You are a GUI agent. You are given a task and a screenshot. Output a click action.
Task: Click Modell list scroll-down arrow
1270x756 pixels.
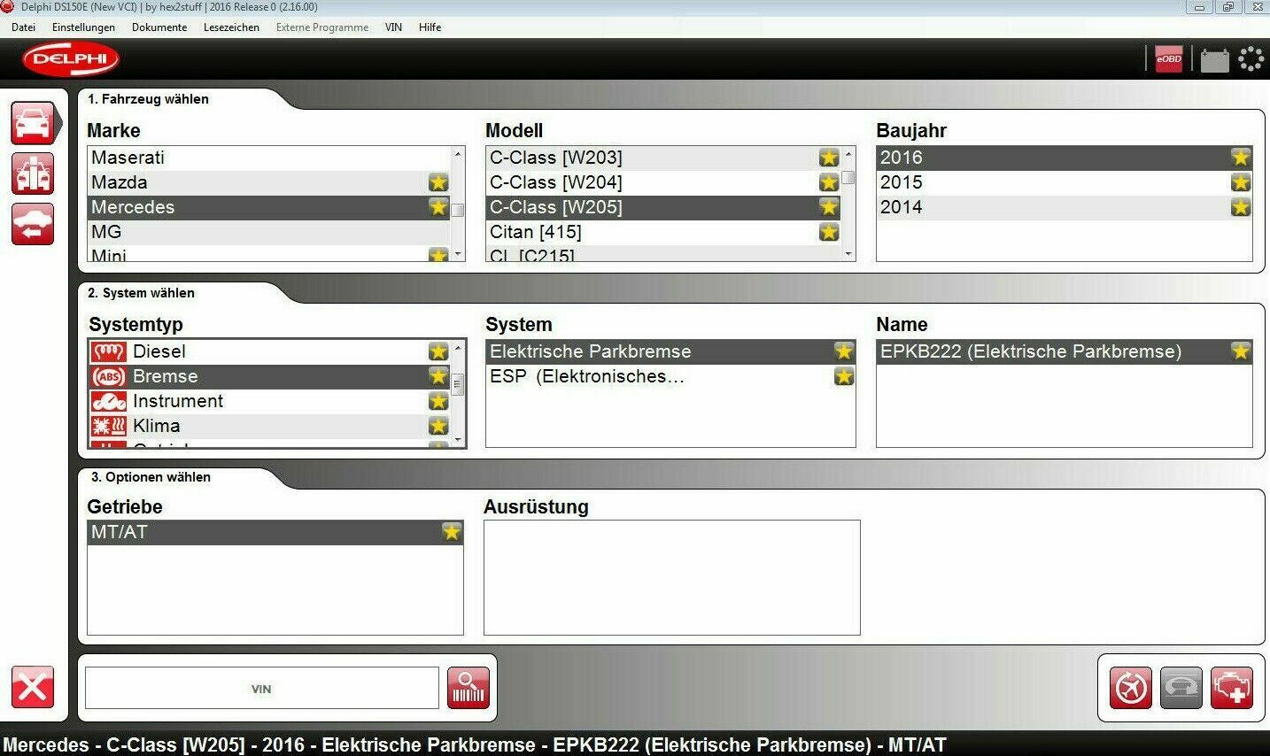(848, 254)
